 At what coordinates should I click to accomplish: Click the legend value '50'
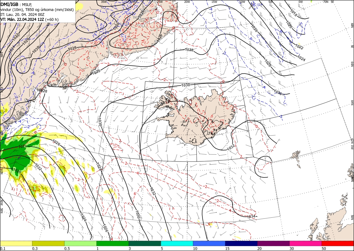coord(324,249)
